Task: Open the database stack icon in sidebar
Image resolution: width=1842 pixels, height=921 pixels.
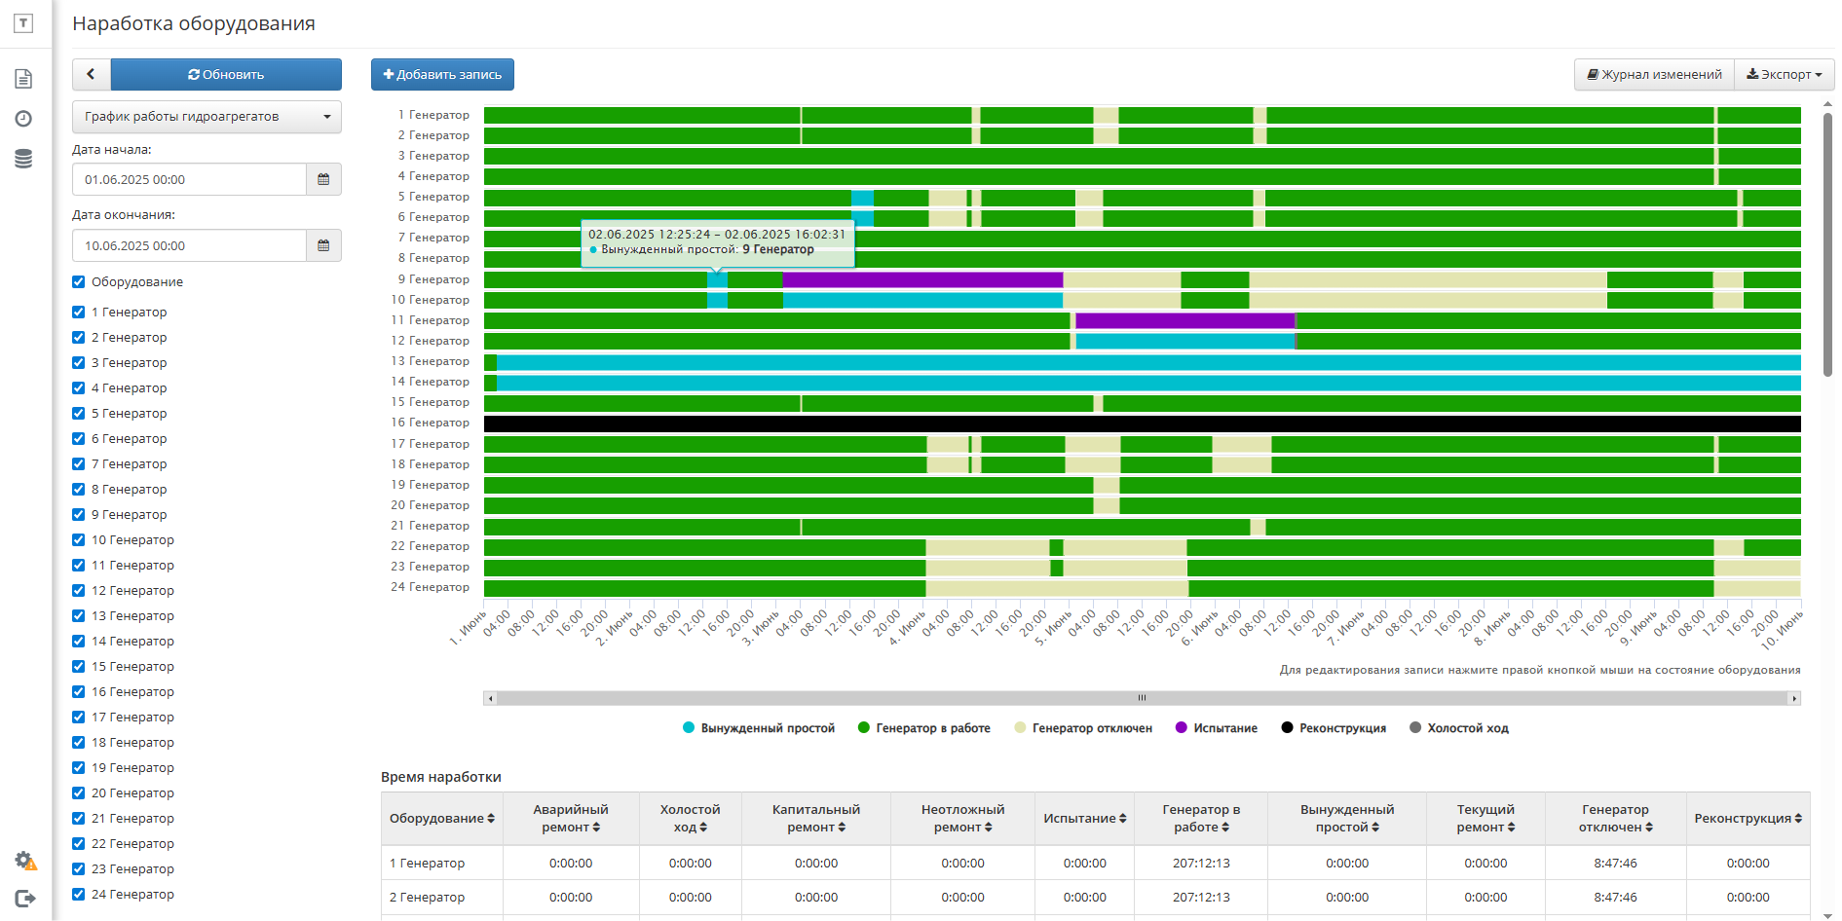Action: point(23,159)
